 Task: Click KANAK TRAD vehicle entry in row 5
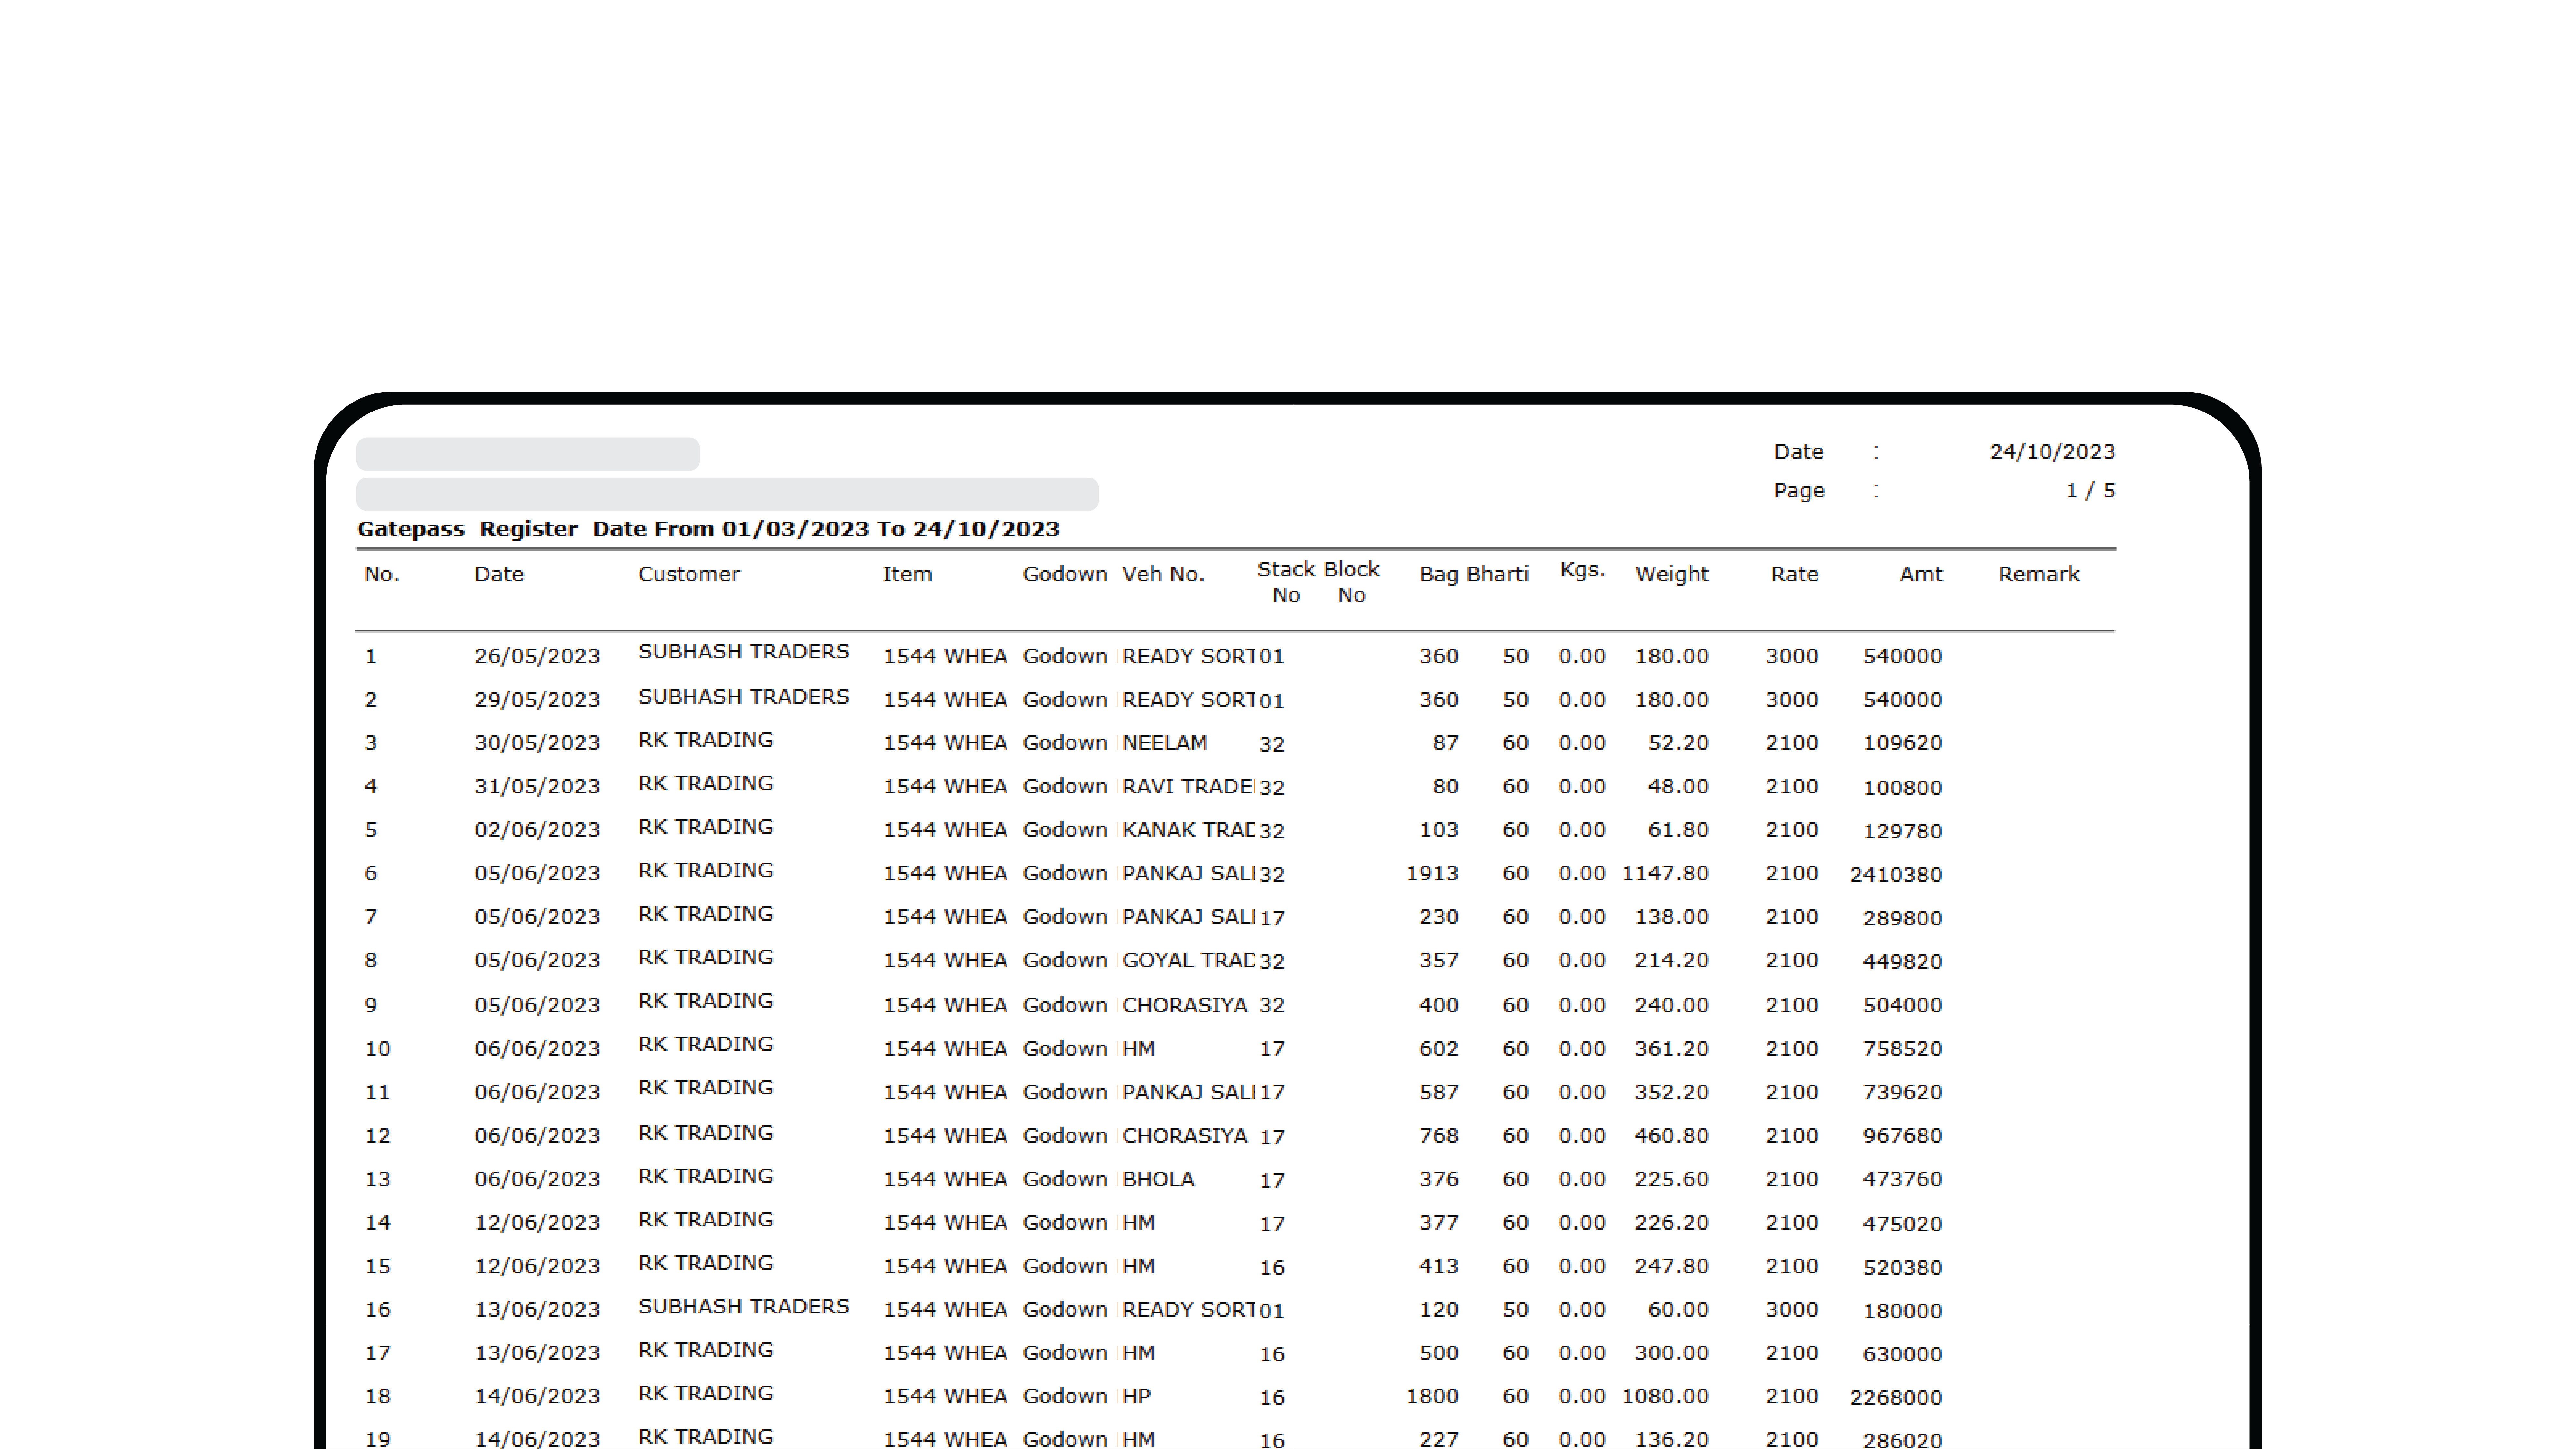[x=1188, y=830]
